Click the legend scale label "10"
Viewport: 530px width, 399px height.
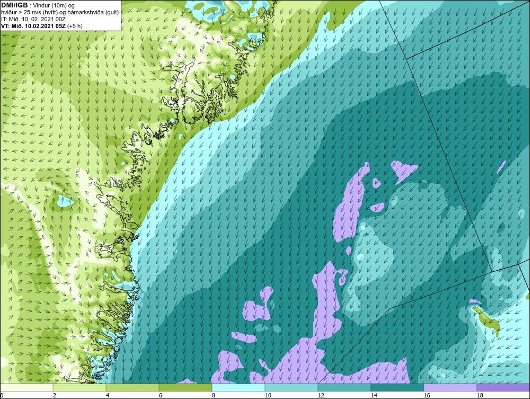click(268, 395)
